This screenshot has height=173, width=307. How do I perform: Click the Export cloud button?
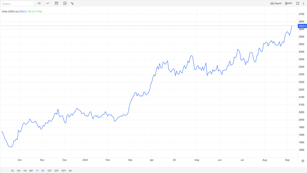[276, 4]
